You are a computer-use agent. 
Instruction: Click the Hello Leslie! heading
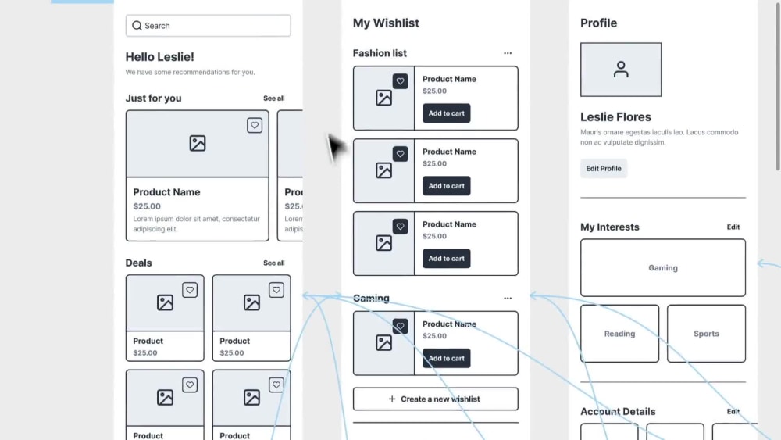160,57
